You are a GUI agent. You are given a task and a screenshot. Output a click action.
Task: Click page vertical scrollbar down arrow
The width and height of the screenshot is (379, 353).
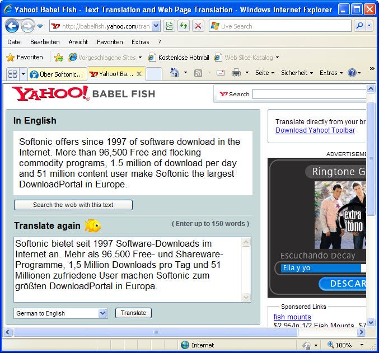coord(371,322)
